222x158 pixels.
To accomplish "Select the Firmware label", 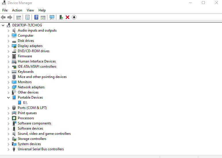I will coord(25,56).
